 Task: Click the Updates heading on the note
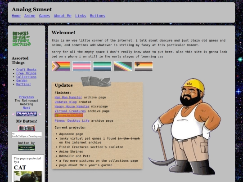pos(64,85)
